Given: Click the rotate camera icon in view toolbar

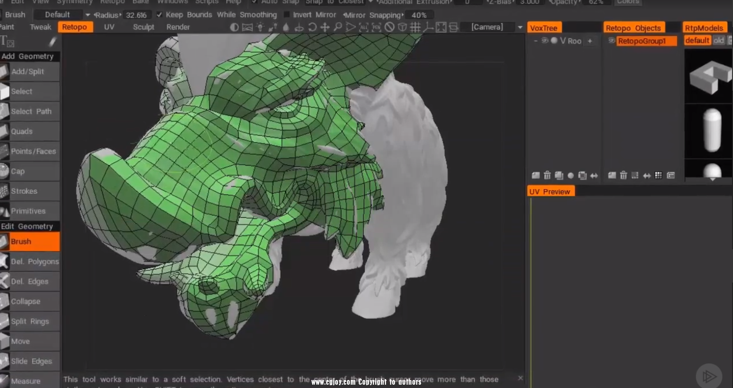Looking at the screenshot, I should click(312, 27).
